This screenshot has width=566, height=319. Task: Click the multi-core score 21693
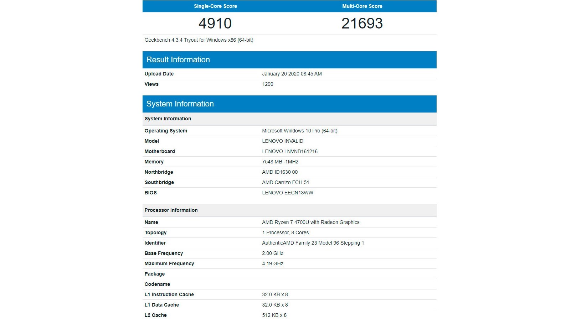pyautogui.click(x=362, y=23)
